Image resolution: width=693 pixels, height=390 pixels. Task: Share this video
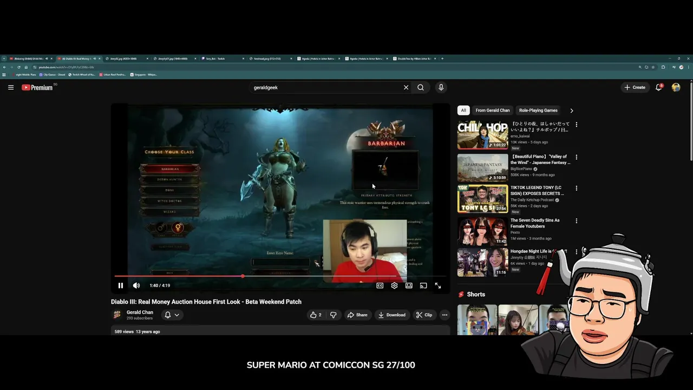357,315
